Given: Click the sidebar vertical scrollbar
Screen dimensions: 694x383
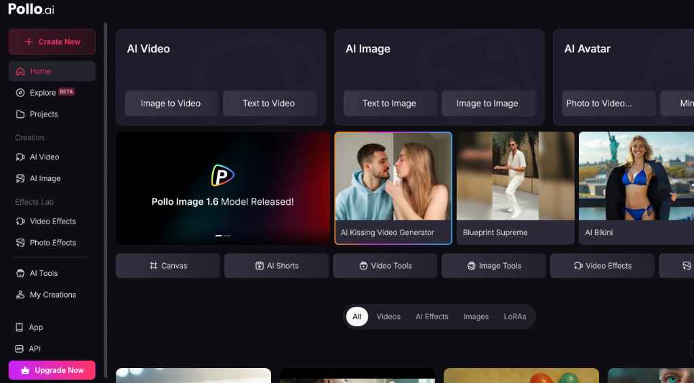Looking at the screenshot, I should [x=105, y=199].
